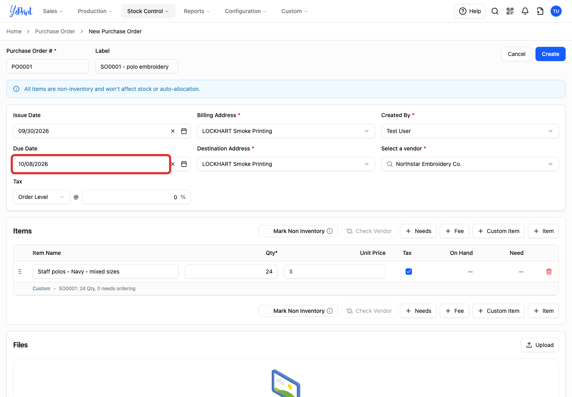Image resolution: width=572 pixels, height=397 pixels.
Task: Open the Order Level tax dropdown
Action: coord(42,197)
